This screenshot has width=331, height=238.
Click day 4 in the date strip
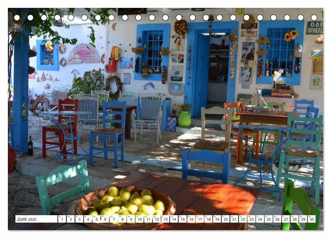pyautogui.click(x=88, y=219)
